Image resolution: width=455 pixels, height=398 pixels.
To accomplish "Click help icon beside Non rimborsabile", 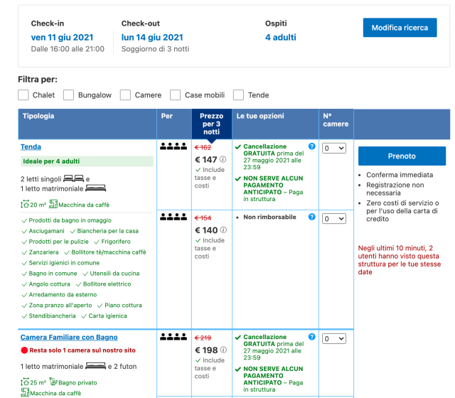I will 311,217.
